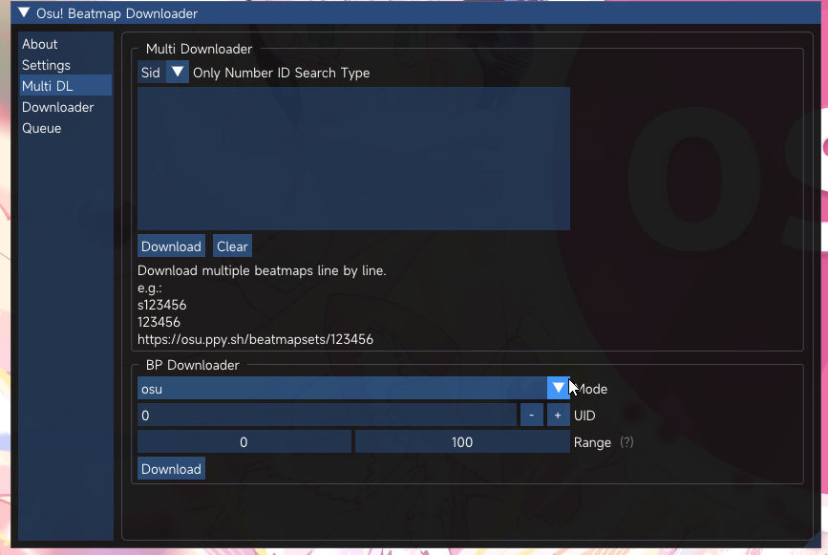Viewport: 828px width, 555px height.
Task: Click the 'Multi Downloader' group label
Action: point(199,49)
